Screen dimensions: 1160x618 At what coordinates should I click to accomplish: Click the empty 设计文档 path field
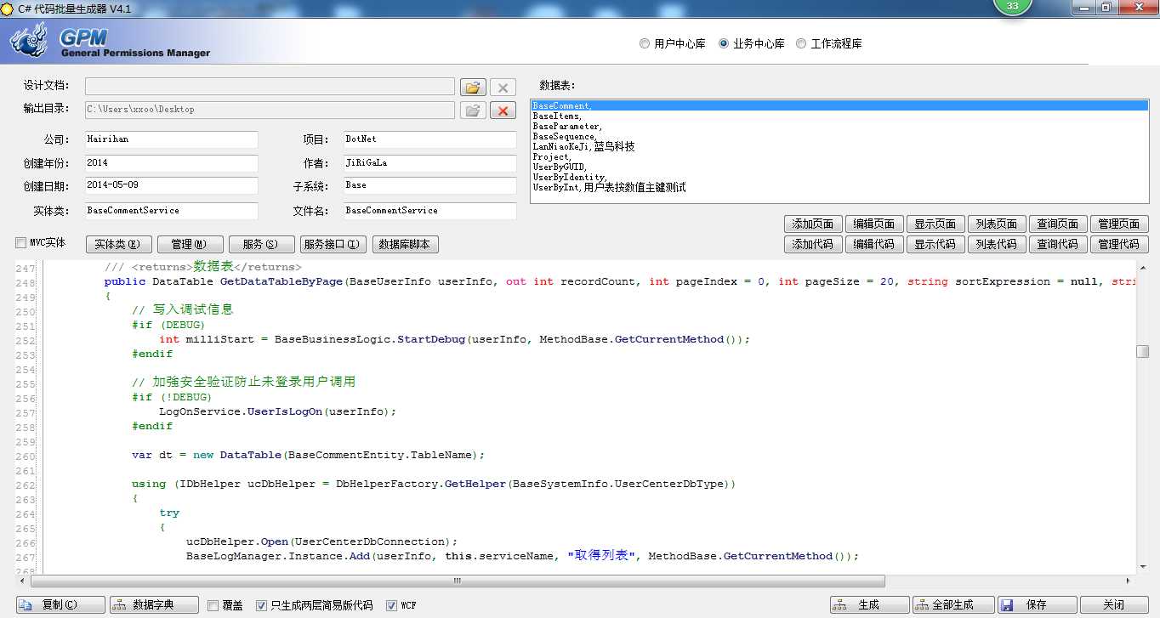click(270, 87)
